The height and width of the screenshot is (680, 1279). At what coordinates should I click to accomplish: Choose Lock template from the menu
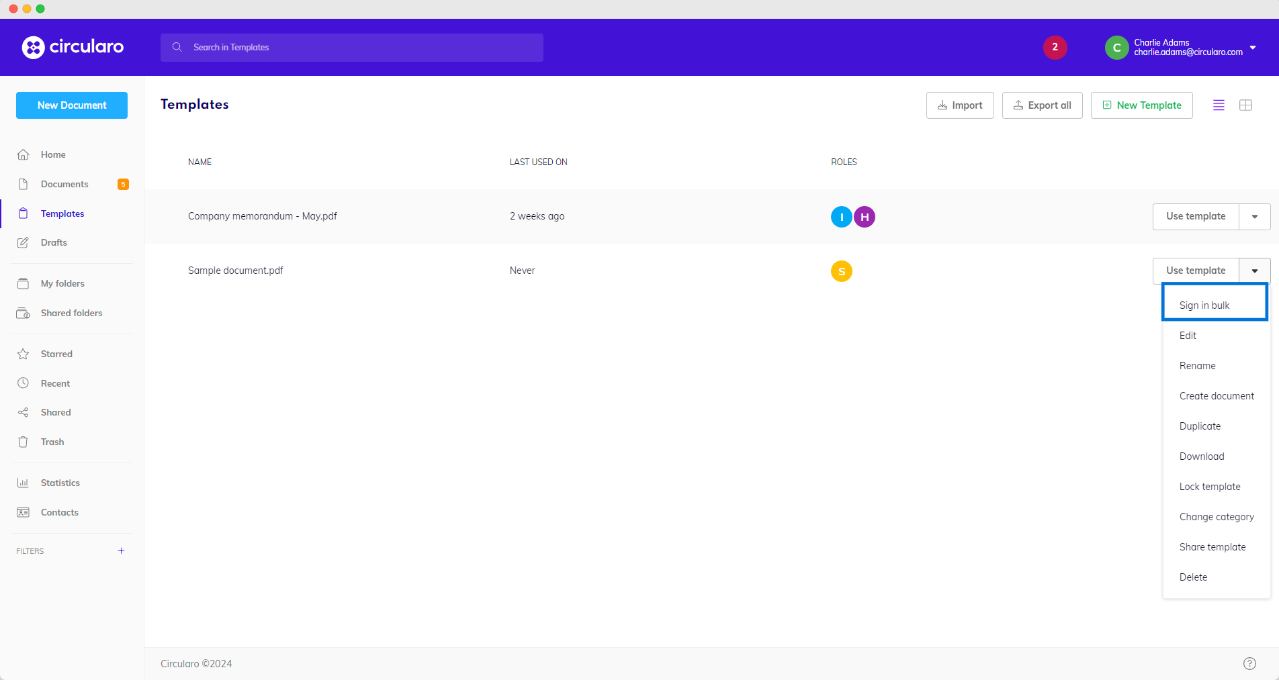[x=1210, y=487]
